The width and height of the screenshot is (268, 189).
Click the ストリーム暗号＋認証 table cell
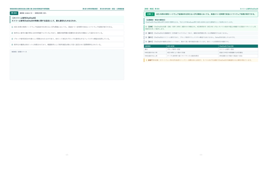238,49
